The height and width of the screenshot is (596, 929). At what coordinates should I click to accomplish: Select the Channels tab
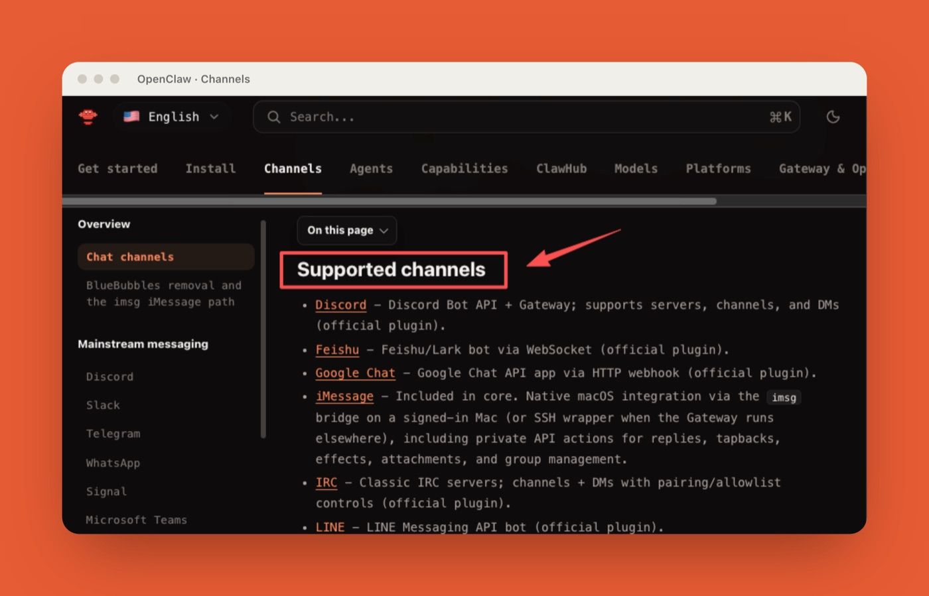click(293, 168)
